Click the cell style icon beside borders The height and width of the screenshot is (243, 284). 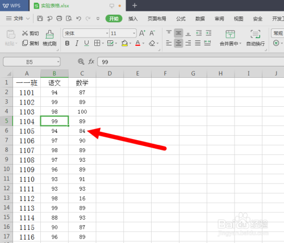(110, 43)
